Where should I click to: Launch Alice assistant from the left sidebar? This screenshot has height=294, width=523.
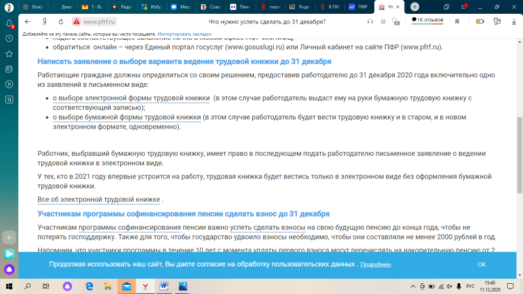[x=9, y=269]
